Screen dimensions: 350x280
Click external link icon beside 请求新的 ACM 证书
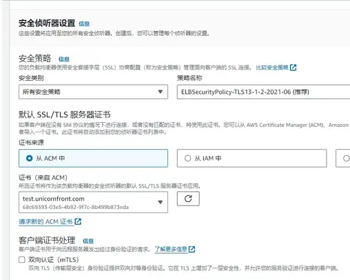point(78,221)
